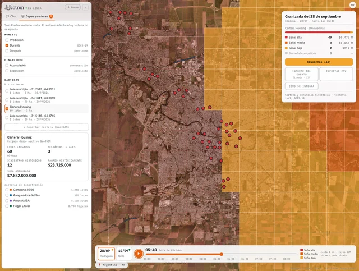Click the Argentina location pin chip
Viewport: 359px width, 271px height.
[x=112, y=265]
